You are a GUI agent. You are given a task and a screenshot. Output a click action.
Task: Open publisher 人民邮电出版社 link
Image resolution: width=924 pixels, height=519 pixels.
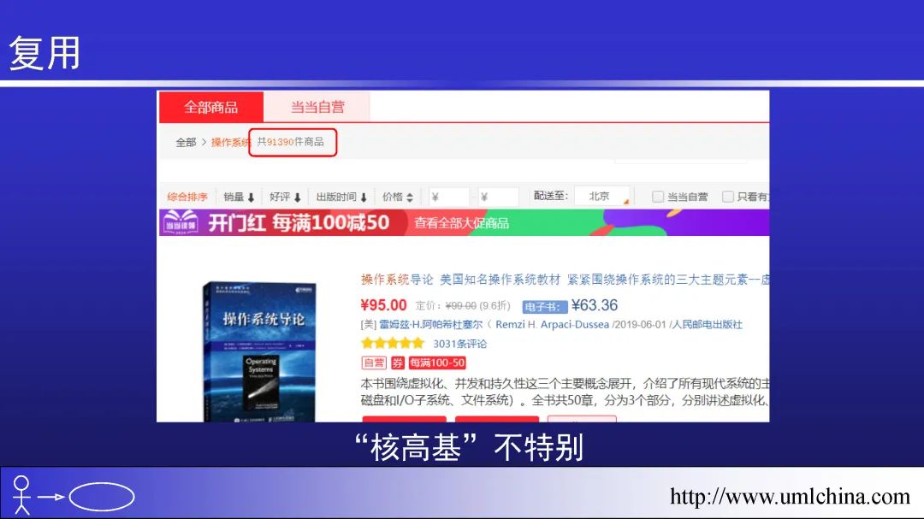(x=707, y=325)
